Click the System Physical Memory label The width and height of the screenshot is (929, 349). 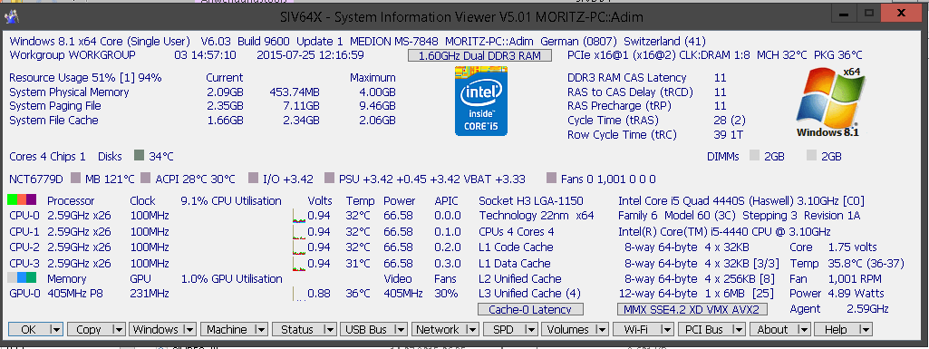[69, 92]
